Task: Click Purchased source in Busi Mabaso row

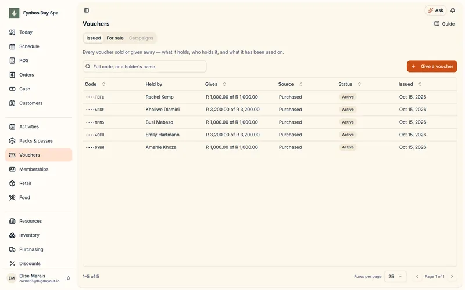Action: 290,122
